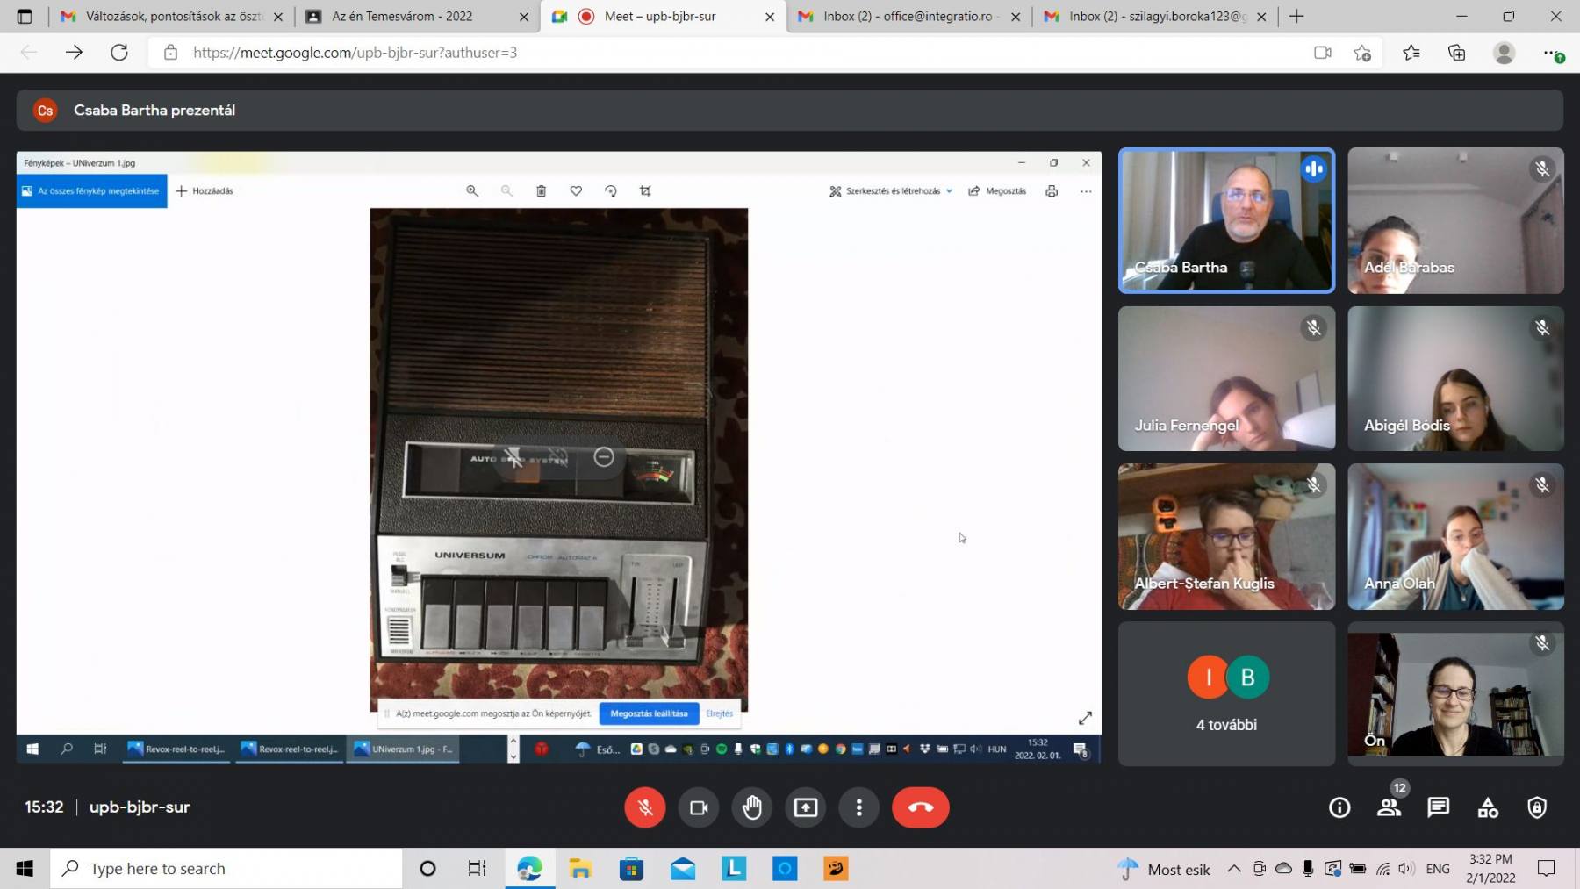Click the 'Type here to search' box

pyautogui.click(x=226, y=869)
